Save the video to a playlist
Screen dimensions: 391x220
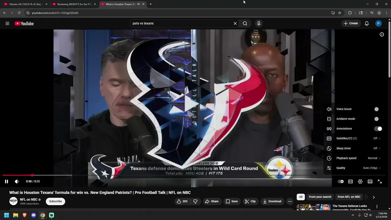232,201
